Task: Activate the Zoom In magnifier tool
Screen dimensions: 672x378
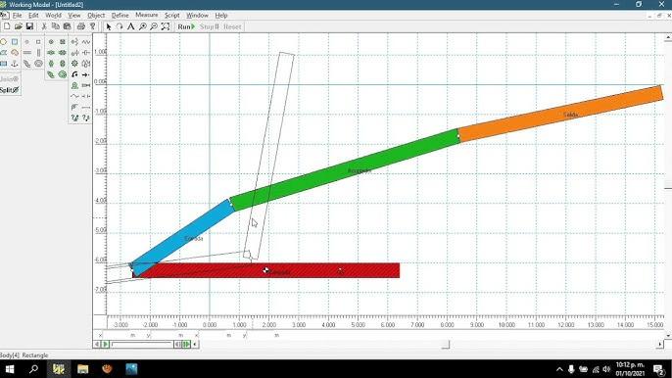Action: click(x=143, y=26)
